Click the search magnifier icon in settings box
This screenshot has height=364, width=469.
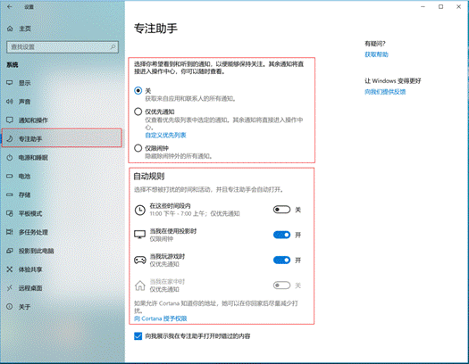[113, 47]
